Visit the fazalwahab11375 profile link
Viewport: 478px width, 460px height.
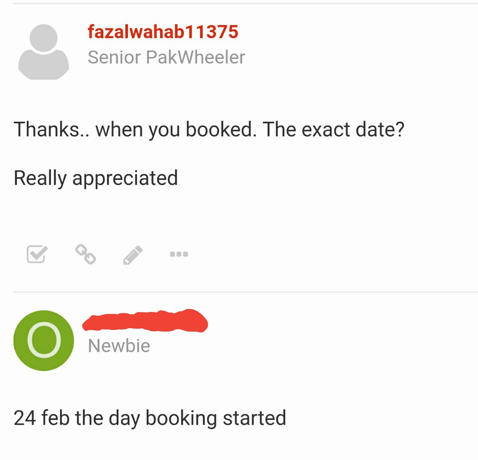pyautogui.click(x=163, y=32)
